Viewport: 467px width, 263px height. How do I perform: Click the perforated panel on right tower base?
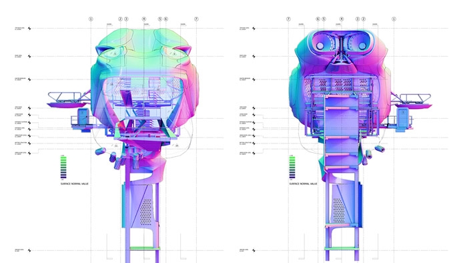[x=338, y=210]
